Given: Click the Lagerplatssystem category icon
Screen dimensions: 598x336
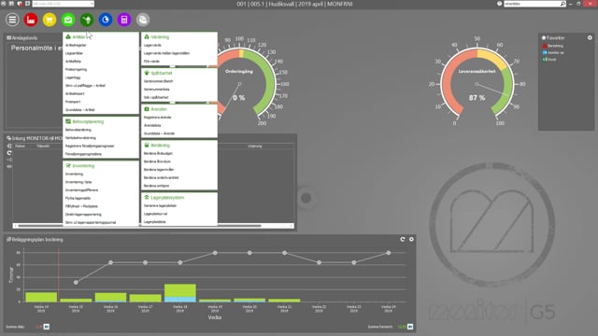Looking at the screenshot, I should pyautogui.click(x=147, y=197).
